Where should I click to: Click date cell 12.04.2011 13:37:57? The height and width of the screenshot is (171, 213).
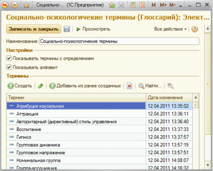coord(169,137)
